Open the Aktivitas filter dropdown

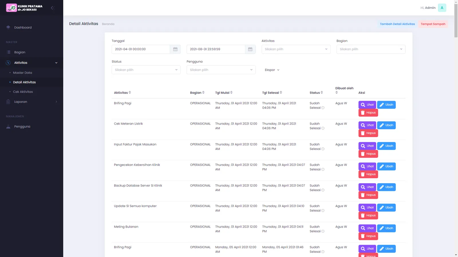(296, 49)
